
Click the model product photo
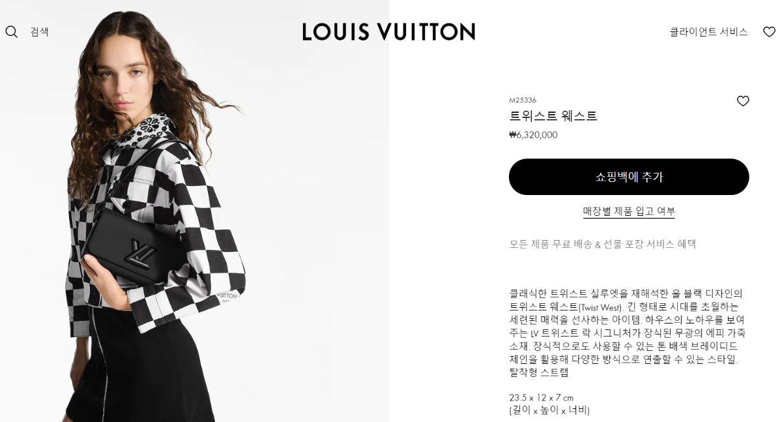tap(194, 211)
